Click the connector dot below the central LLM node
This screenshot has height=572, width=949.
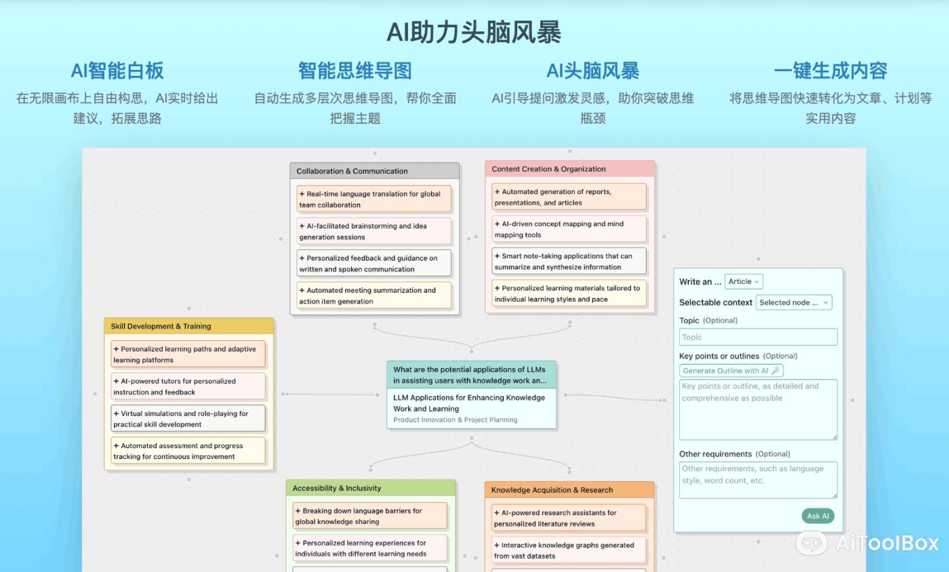coord(470,438)
